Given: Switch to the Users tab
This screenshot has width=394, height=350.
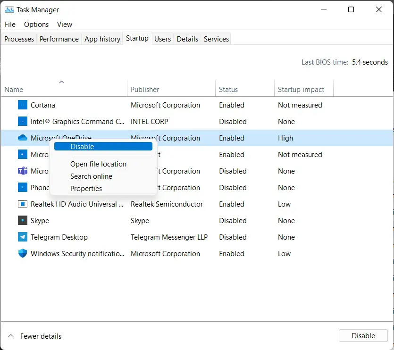Looking at the screenshot, I should click(163, 39).
